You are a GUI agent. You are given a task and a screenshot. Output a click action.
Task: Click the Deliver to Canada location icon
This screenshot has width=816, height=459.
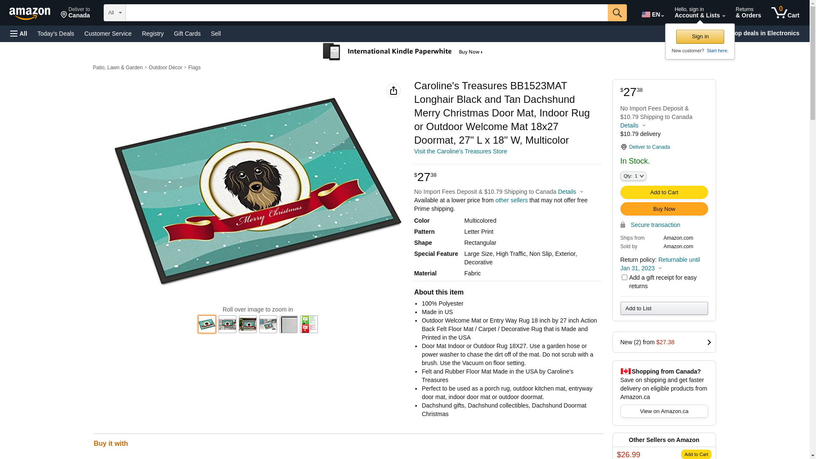(x=64, y=15)
